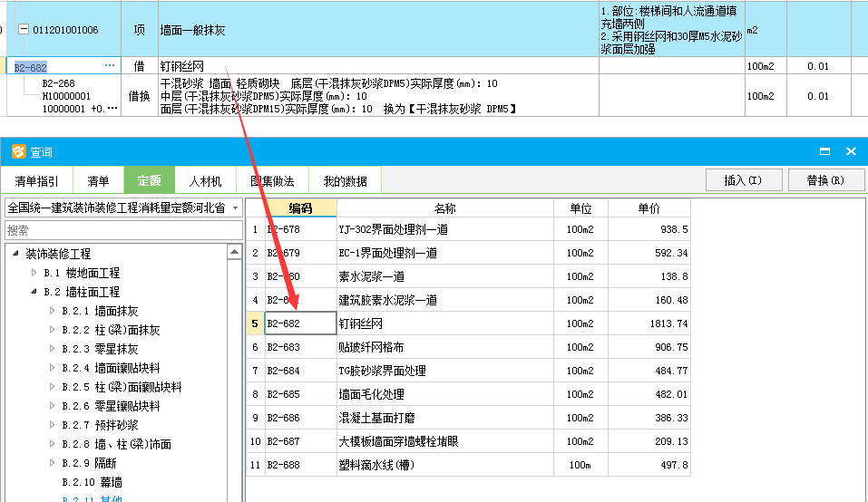Expand the B.2.1 墙面抹灰 node
The width and height of the screenshot is (868, 502).
click(x=52, y=311)
